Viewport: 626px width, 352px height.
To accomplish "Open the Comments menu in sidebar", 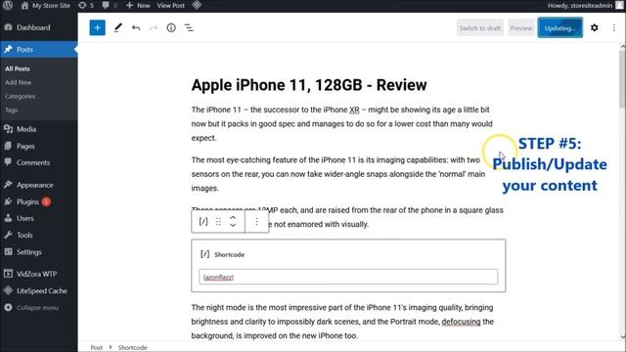I will pyautogui.click(x=39, y=162).
